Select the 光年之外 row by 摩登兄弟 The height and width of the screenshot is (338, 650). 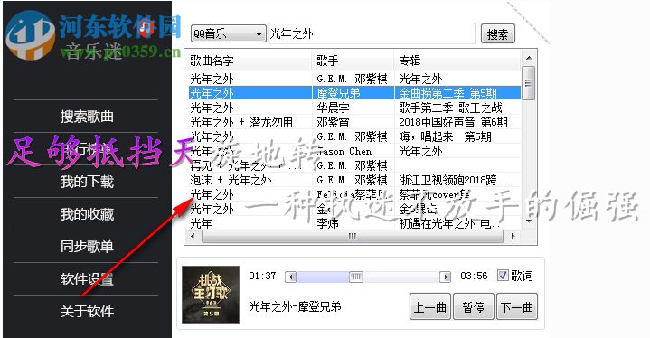(354, 93)
